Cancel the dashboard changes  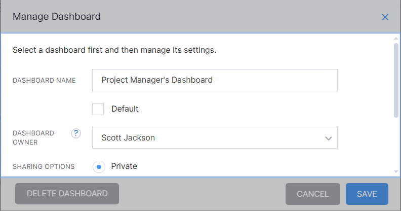coord(313,194)
